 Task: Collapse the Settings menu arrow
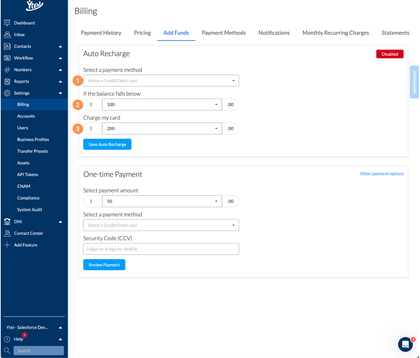60,93
